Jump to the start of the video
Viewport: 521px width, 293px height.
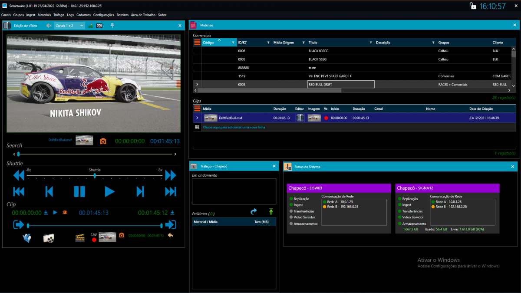19,191
